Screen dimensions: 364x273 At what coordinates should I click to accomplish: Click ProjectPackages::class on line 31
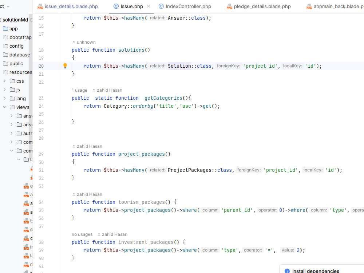pyautogui.click(x=199, y=170)
